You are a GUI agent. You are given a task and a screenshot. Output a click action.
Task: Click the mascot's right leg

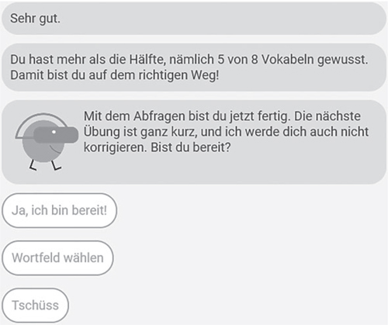pos(56,165)
